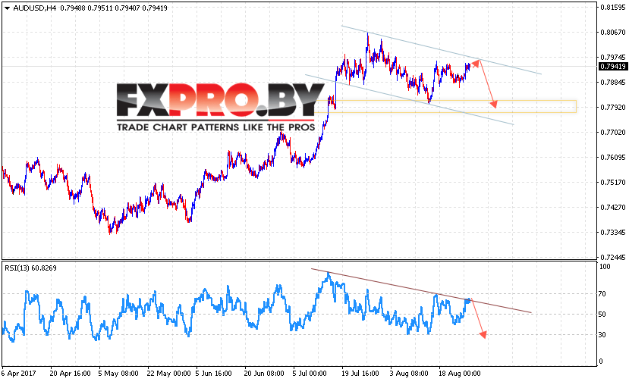This screenshot has height=382, width=629.
Task: Click the TRADE CHART PATTERNS LIKE THE PROS tagline
Action: point(215,127)
